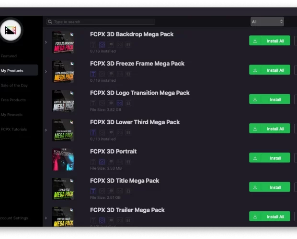Click the highlighted Titles icon under Freeze Frame Mega Pack
Image resolution: width=297 pixels, height=239 pixels.
click(93, 74)
